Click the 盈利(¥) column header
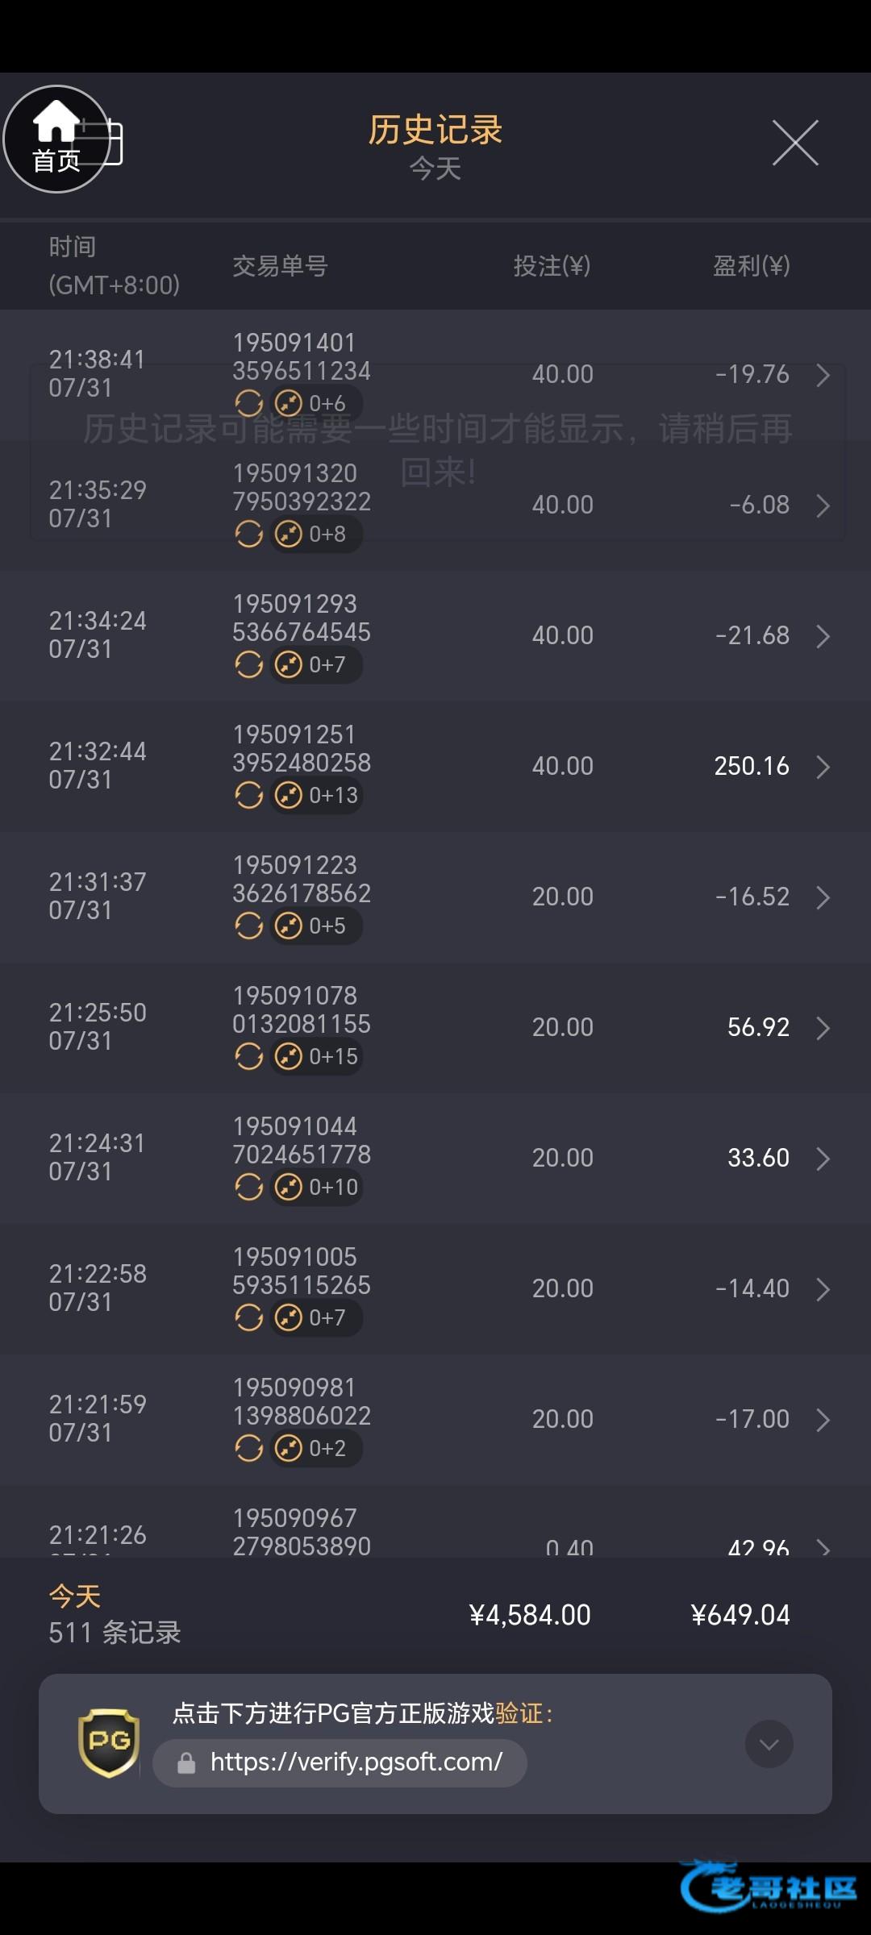This screenshot has width=871, height=1935. 751,266
